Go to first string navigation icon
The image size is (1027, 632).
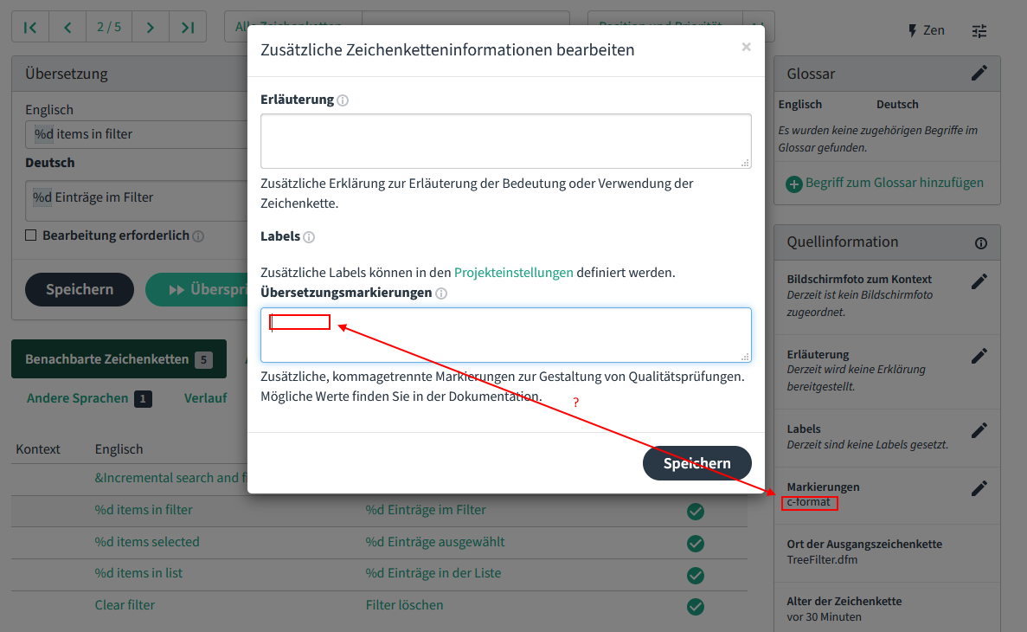30,27
